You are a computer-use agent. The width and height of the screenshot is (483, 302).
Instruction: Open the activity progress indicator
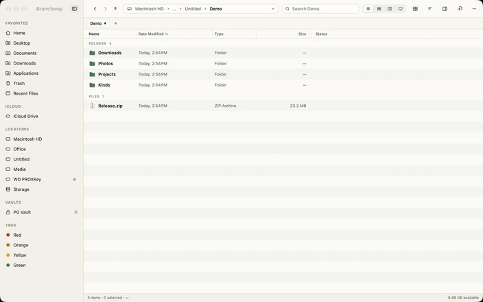[460, 9]
